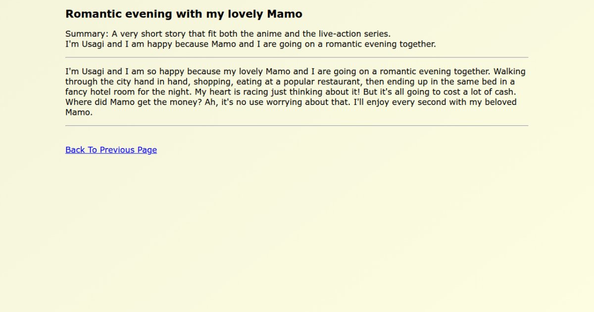Click the lower horizontal divider line
The height and width of the screenshot is (312, 594).
[297, 126]
